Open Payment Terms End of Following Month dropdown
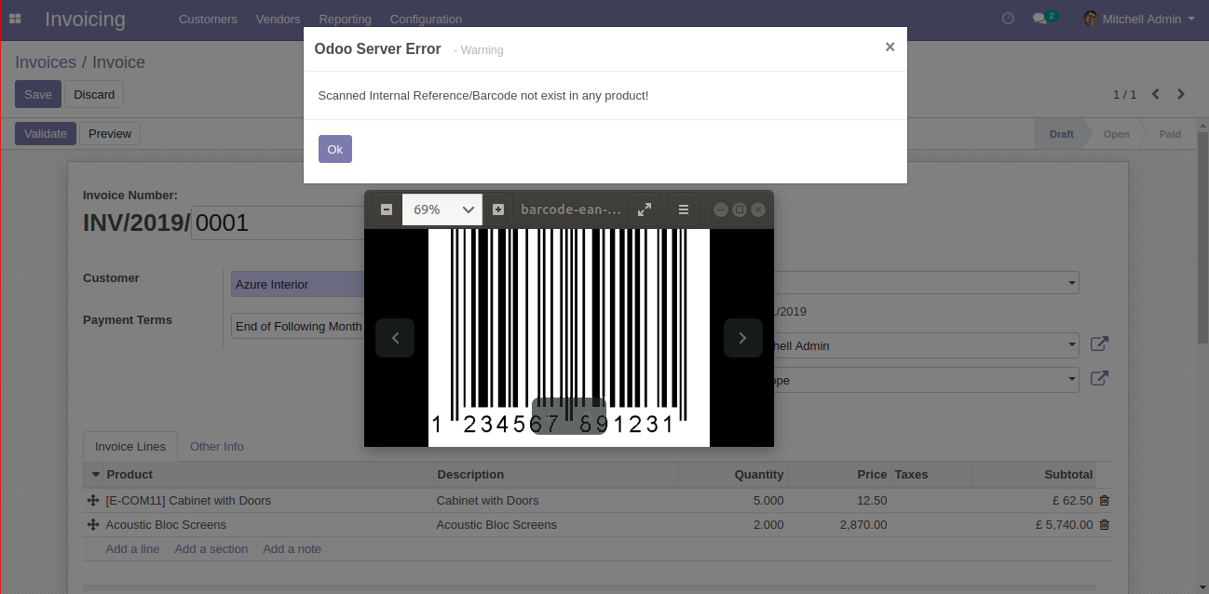 [298, 326]
